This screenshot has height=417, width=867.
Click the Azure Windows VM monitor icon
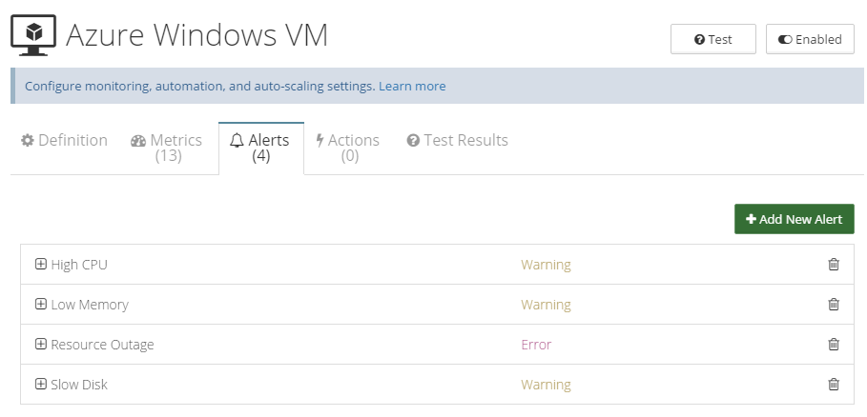pos(33,34)
